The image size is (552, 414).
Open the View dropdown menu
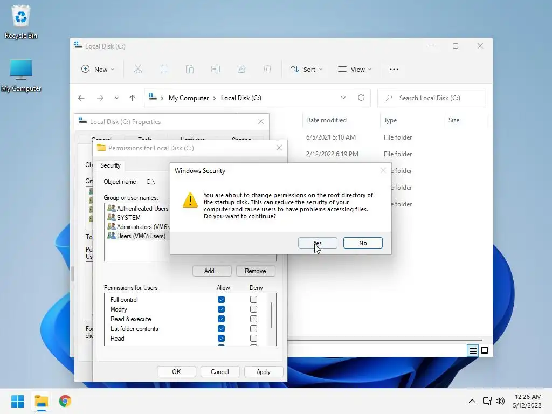[x=355, y=70]
